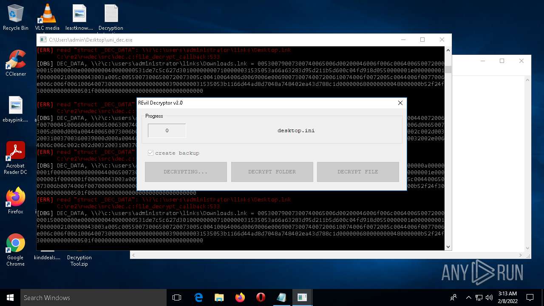Open File Explorer from the taskbar
Viewport: 544px width, 306px height.
coord(219,297)
